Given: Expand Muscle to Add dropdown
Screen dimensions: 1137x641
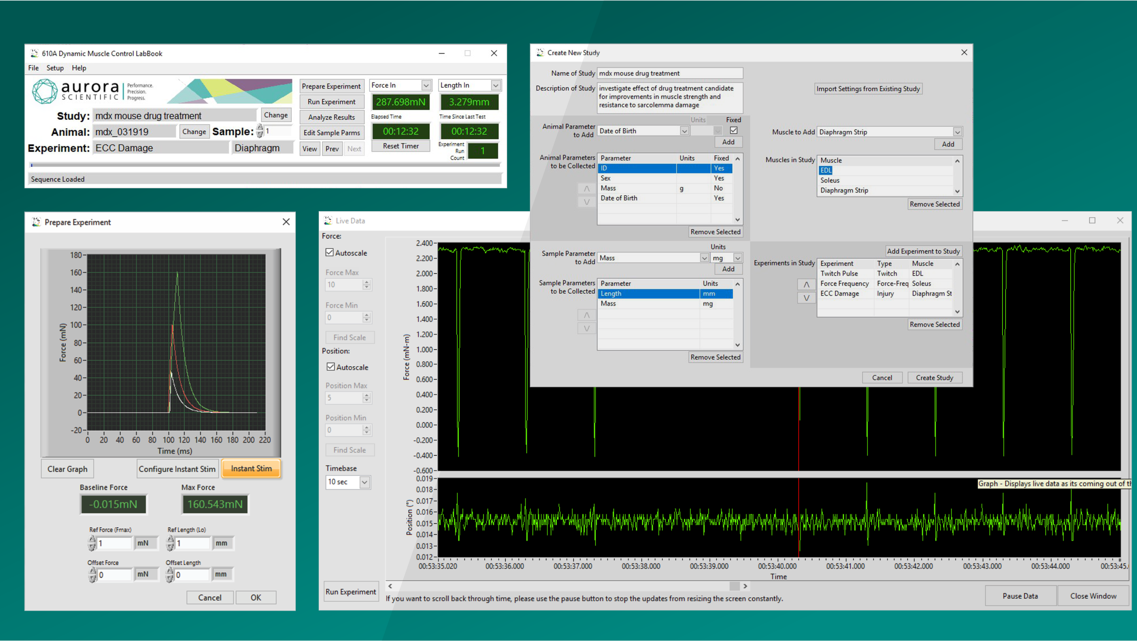Looking at the screenshot, I should (x=957, y=132).
